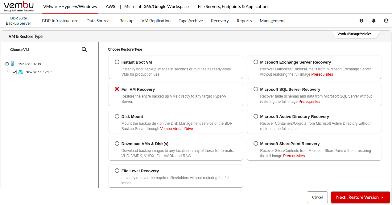Click the Vembu logo
The width and height of the screenshot is (392, 205).
pos(19,6)
